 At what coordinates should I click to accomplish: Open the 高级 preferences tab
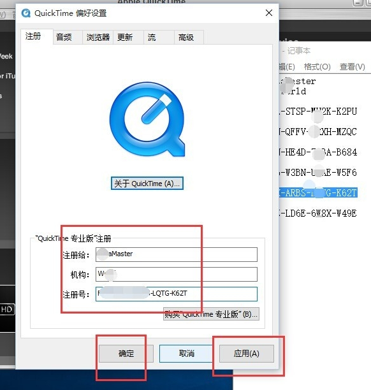click(x=189, y=38)
